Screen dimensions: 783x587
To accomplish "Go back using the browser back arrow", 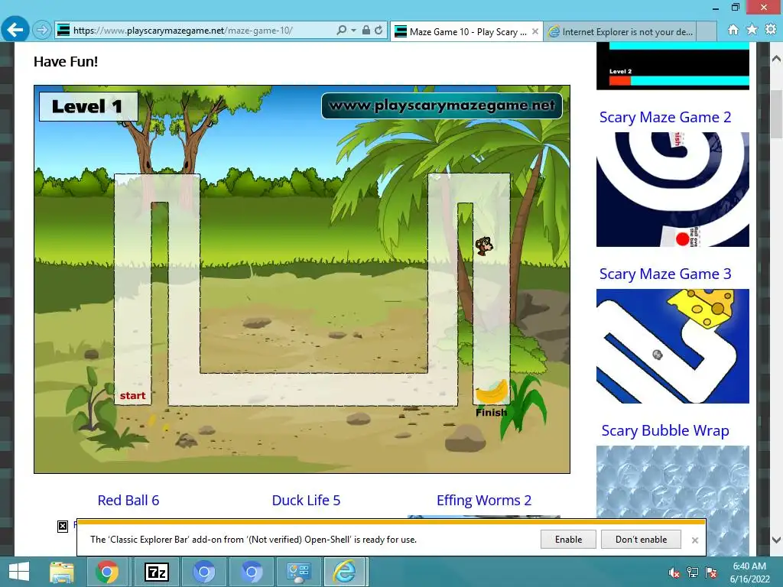I will [x=15, y=30].
